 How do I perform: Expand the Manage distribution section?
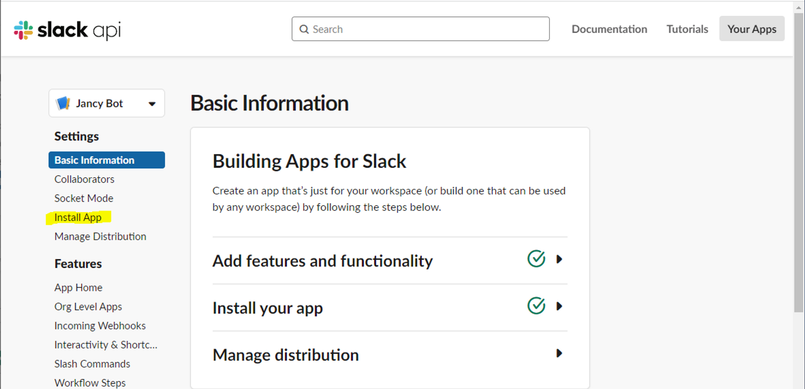pos(559,354)
